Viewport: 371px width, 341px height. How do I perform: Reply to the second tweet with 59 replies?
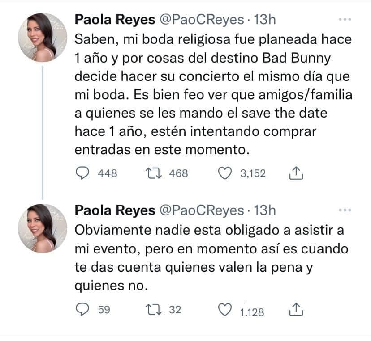tap(82, 309)
